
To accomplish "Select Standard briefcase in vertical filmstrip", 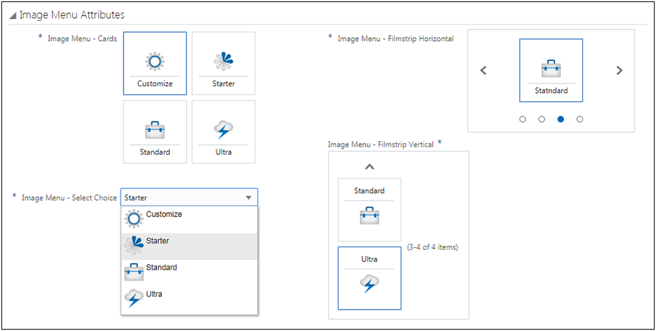I will coord(369,210).
